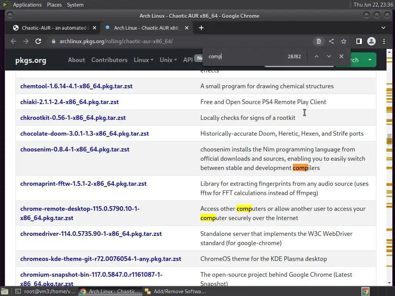Viewport: 395px width, 296px height.
Task: Open a new Chrome tab
Action: click(201, 28)
